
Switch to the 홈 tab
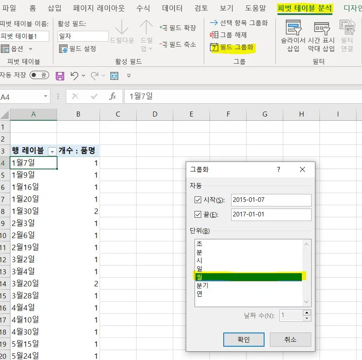(32, 8)
